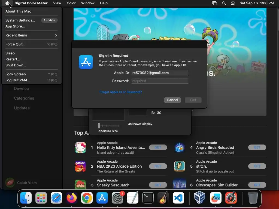Click the App Store icon in sign-in dialog
Viewport: 279px width, 209px height.
[86, 62]
